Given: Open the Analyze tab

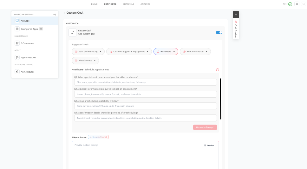Looking at the screenshot, I should point(145,4).
